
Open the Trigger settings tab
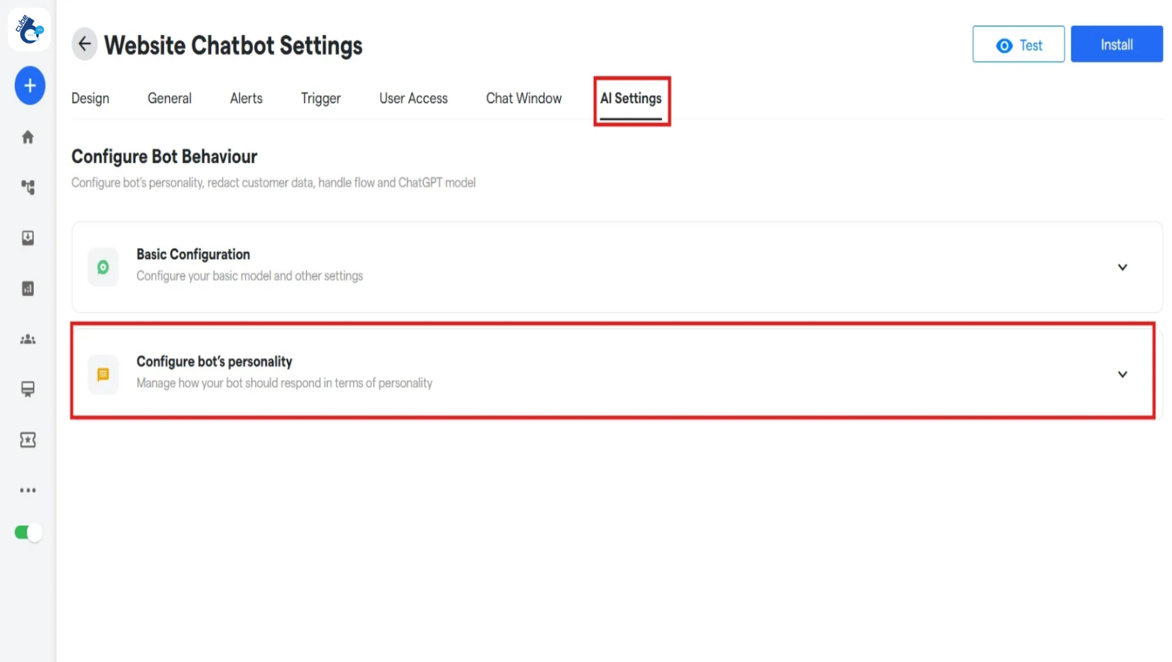pyautogui.click(x=320, y=98)
